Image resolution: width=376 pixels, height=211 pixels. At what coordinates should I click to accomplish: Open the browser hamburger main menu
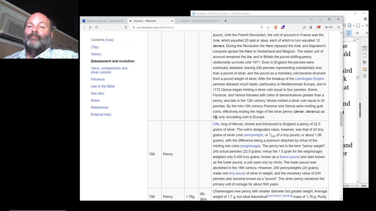tap(338, 27)
